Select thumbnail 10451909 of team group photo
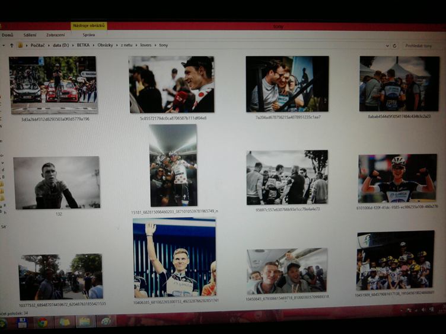 (x=396, y=261)
